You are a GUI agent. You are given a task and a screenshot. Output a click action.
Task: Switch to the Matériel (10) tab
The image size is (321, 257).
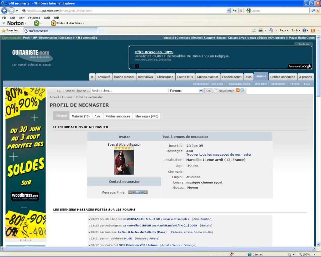(81, 116)
